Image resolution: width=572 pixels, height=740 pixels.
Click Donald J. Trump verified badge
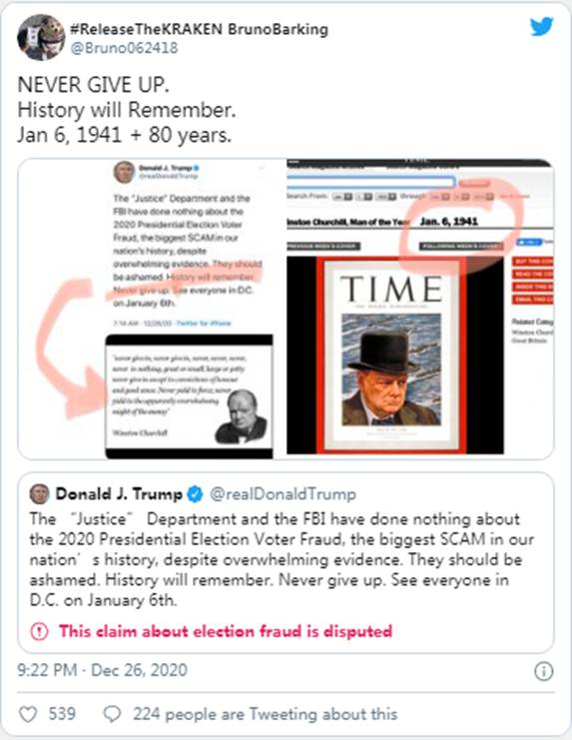(195, 494)
